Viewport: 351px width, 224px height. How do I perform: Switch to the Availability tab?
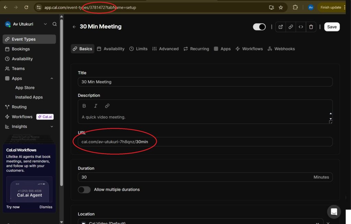[x=111, y=49]
